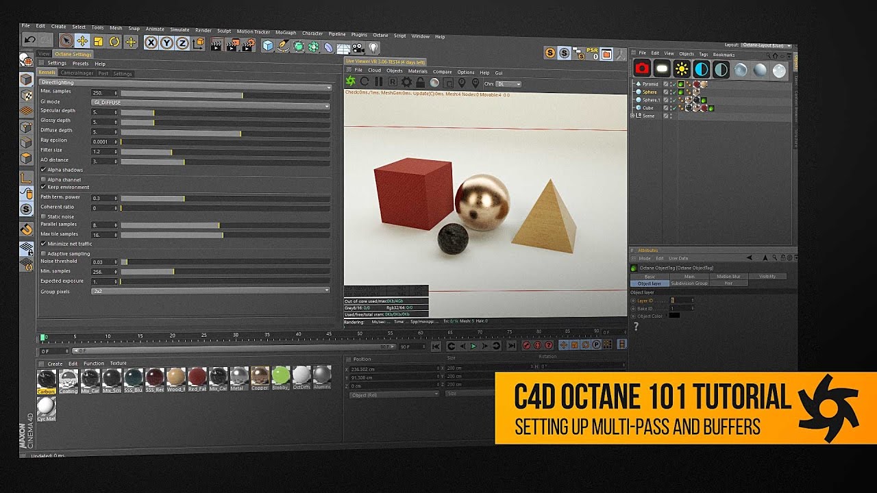Open Edit Render Settings gear clapperboard
Viewport: 877px width, 493px height.
[x=248, y=45]
